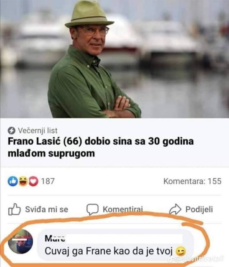Click the laughing reaction emoji
229x267 pixels.
click(23, 181)
